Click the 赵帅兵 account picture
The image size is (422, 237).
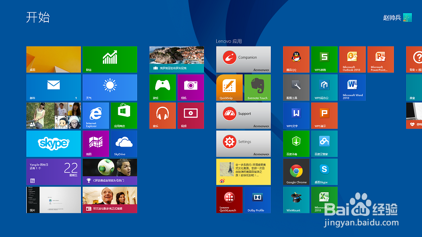click(x=407, y=18)
